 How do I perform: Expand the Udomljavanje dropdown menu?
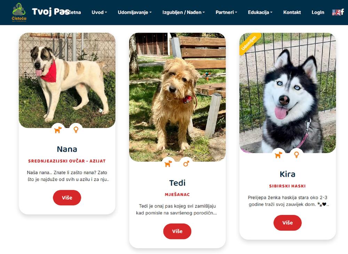coord(134,13)
